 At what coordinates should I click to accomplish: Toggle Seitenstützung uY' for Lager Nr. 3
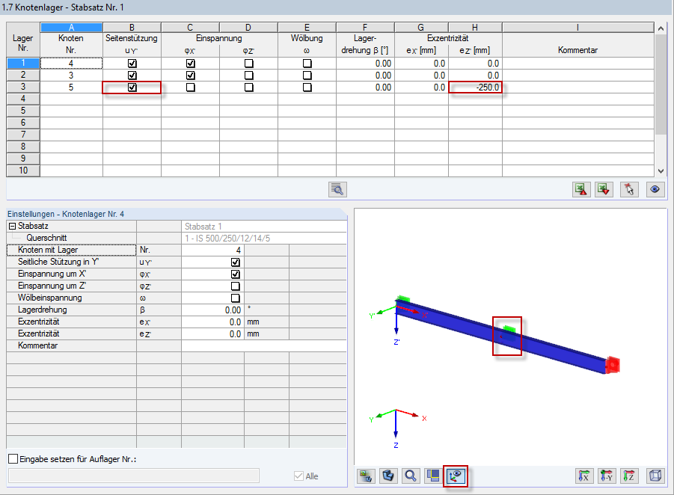[132, 87]
